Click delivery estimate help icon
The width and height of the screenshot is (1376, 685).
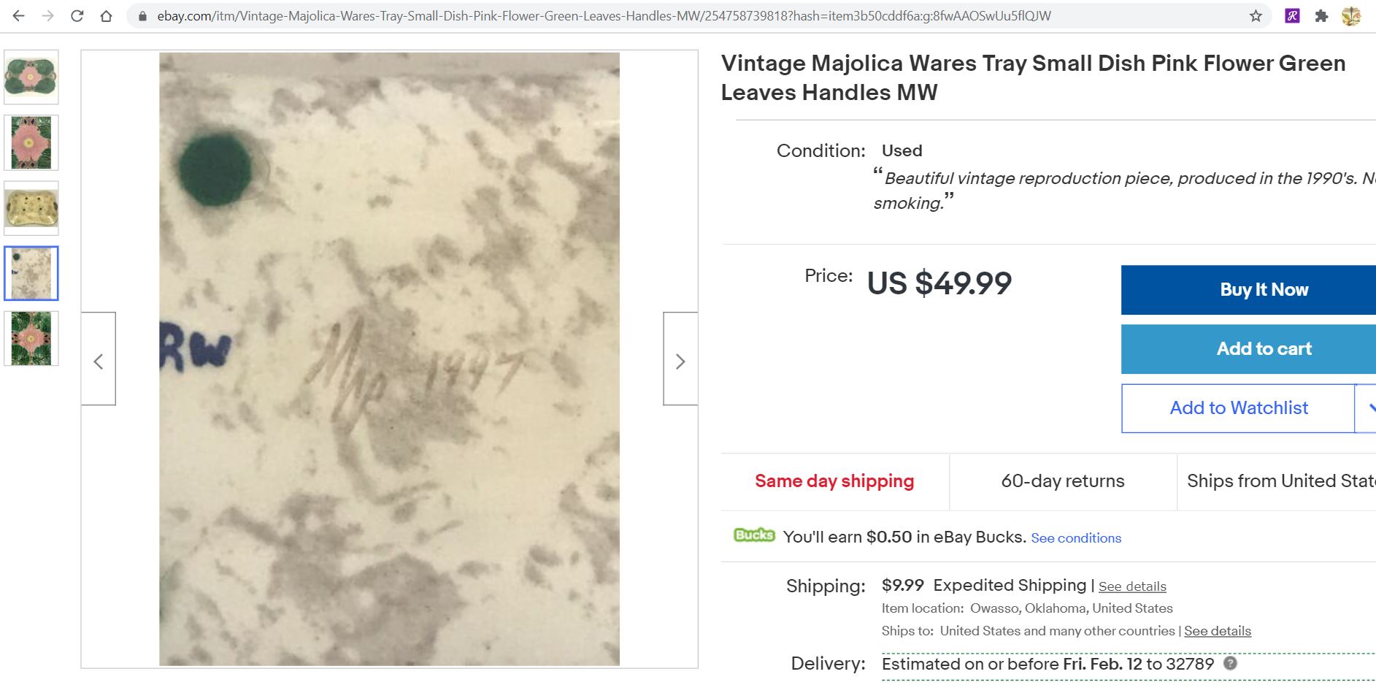click(x=1230, y=663)
